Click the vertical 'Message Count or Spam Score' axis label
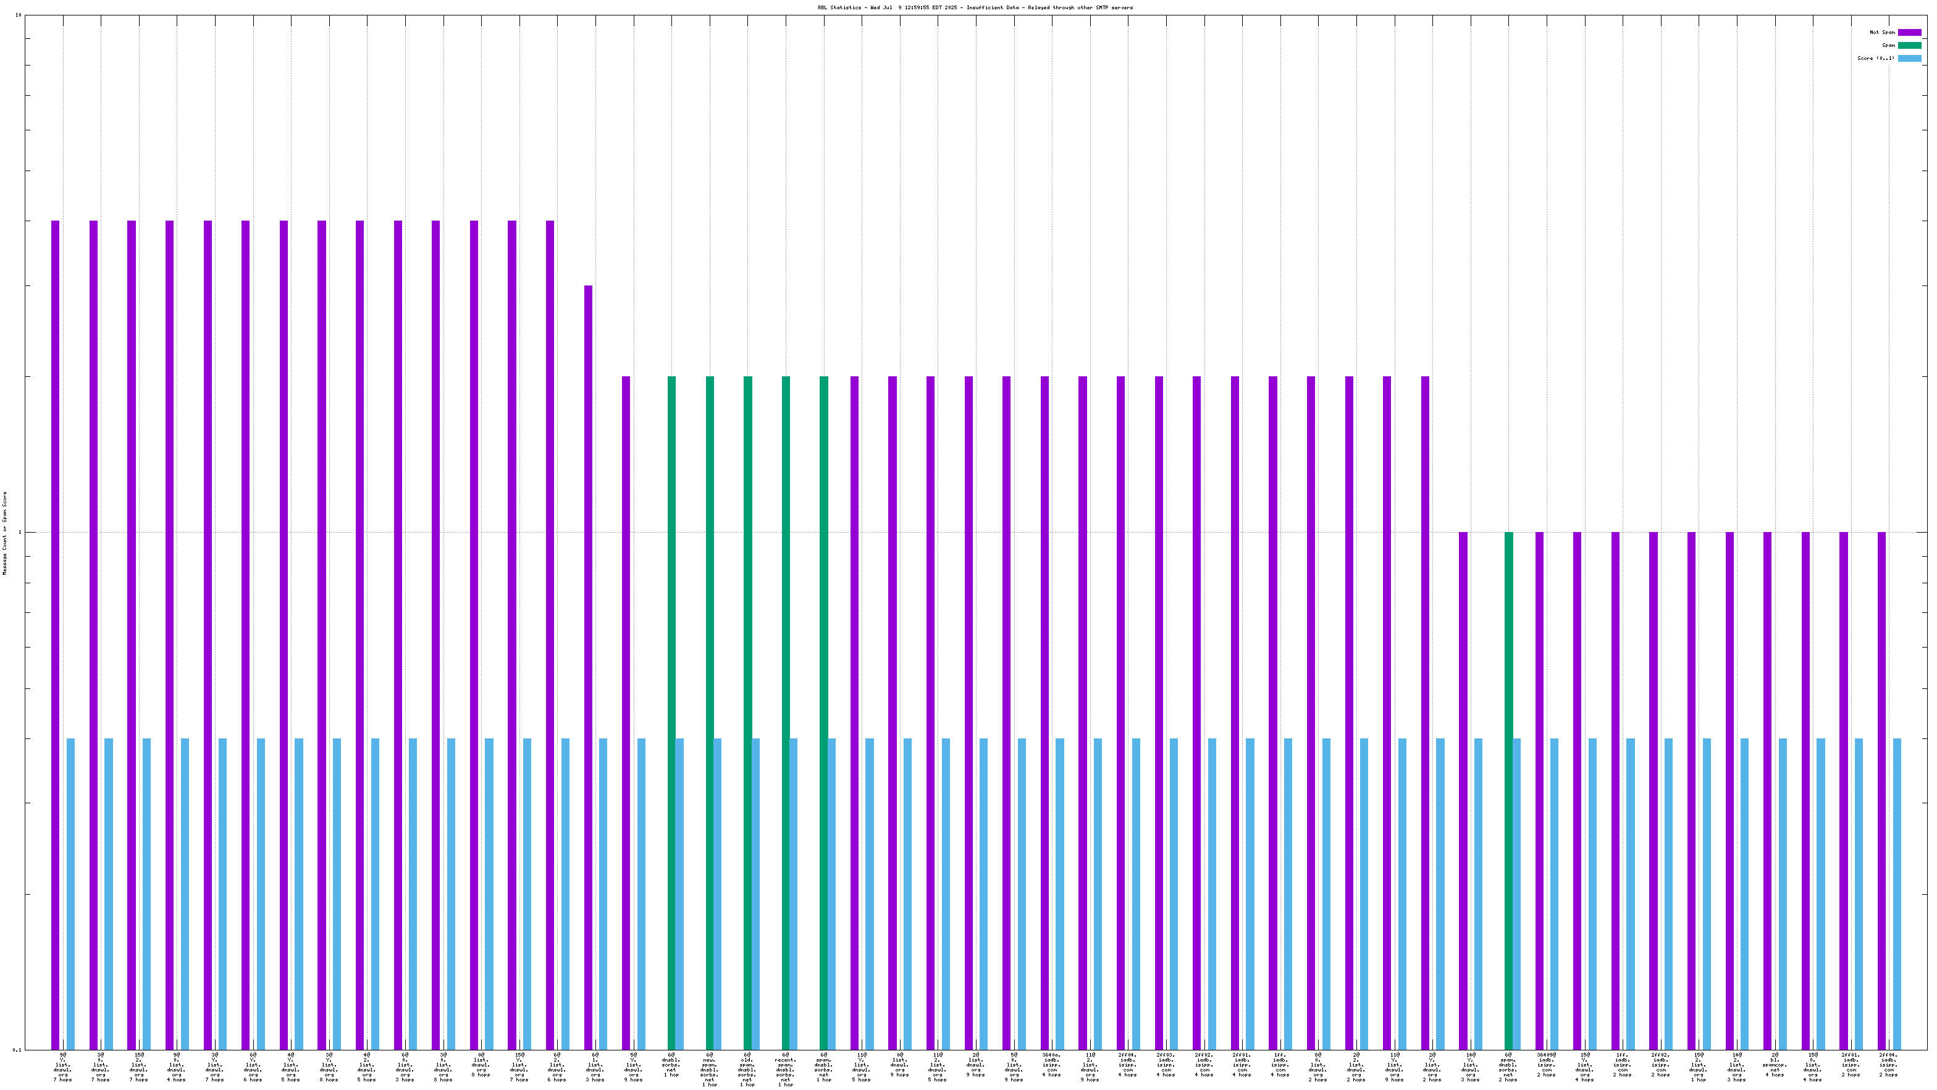The height and width of the screenshot is (1090, 1937). [4, 533]
